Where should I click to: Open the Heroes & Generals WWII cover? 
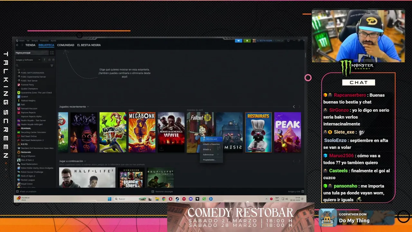tap(171, 132)
